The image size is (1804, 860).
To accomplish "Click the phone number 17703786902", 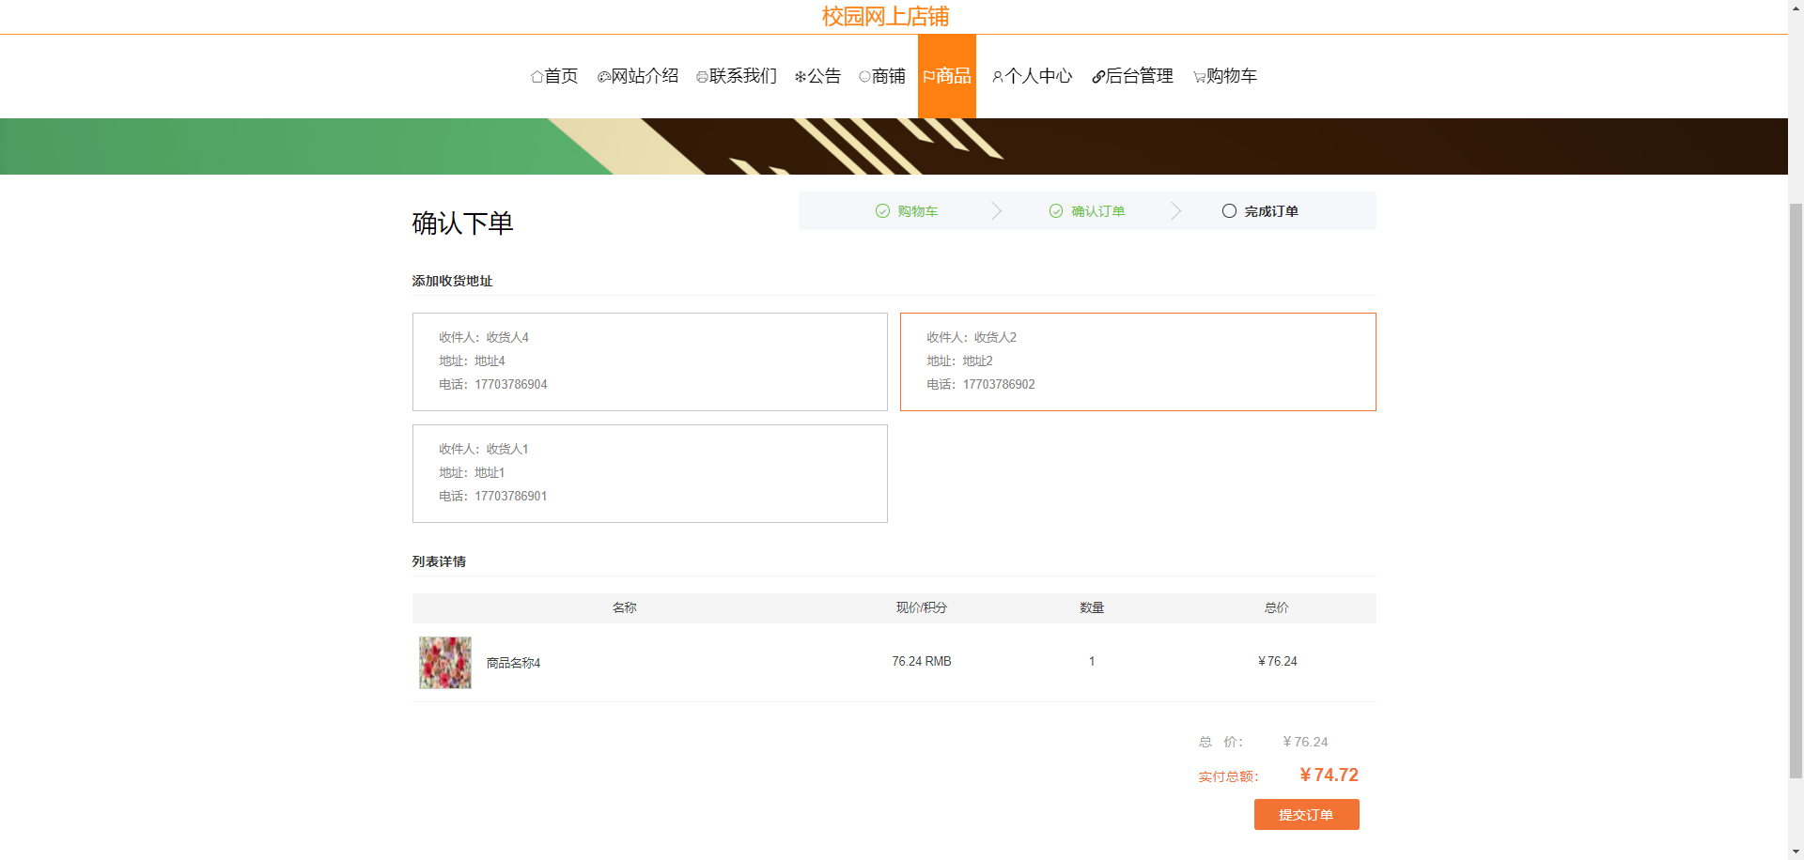I will pos(999,385).
